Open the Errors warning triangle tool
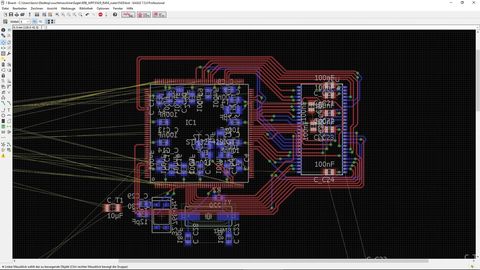 click(3, 156)
